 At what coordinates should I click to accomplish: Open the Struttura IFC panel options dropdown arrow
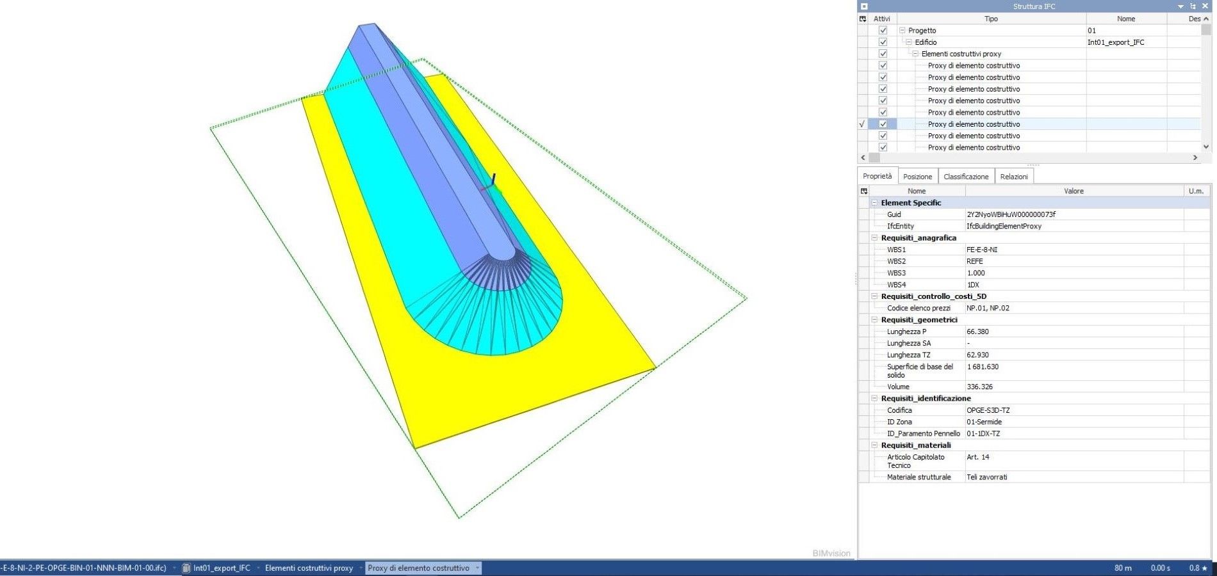[1180, 6]
